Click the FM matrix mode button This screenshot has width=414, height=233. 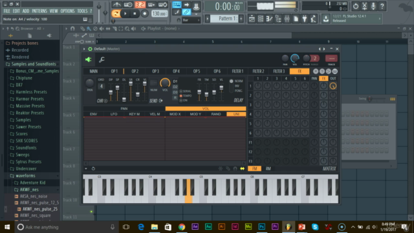pos(254,168)
